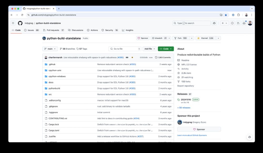Open Chrome's three-dot menu
Screen dimensions: 263x153
point(252,15)
